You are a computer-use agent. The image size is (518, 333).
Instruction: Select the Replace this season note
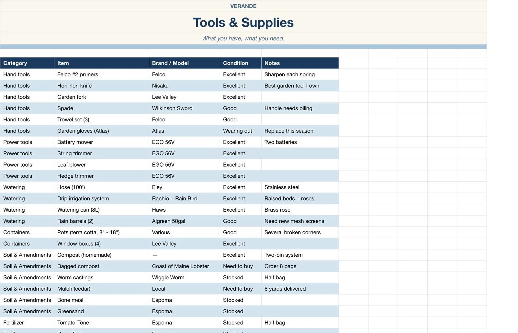click(x=300, y=131)
